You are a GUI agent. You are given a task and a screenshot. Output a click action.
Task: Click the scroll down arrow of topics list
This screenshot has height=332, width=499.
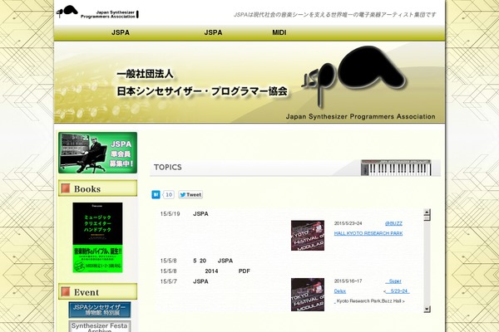(427, 309)
